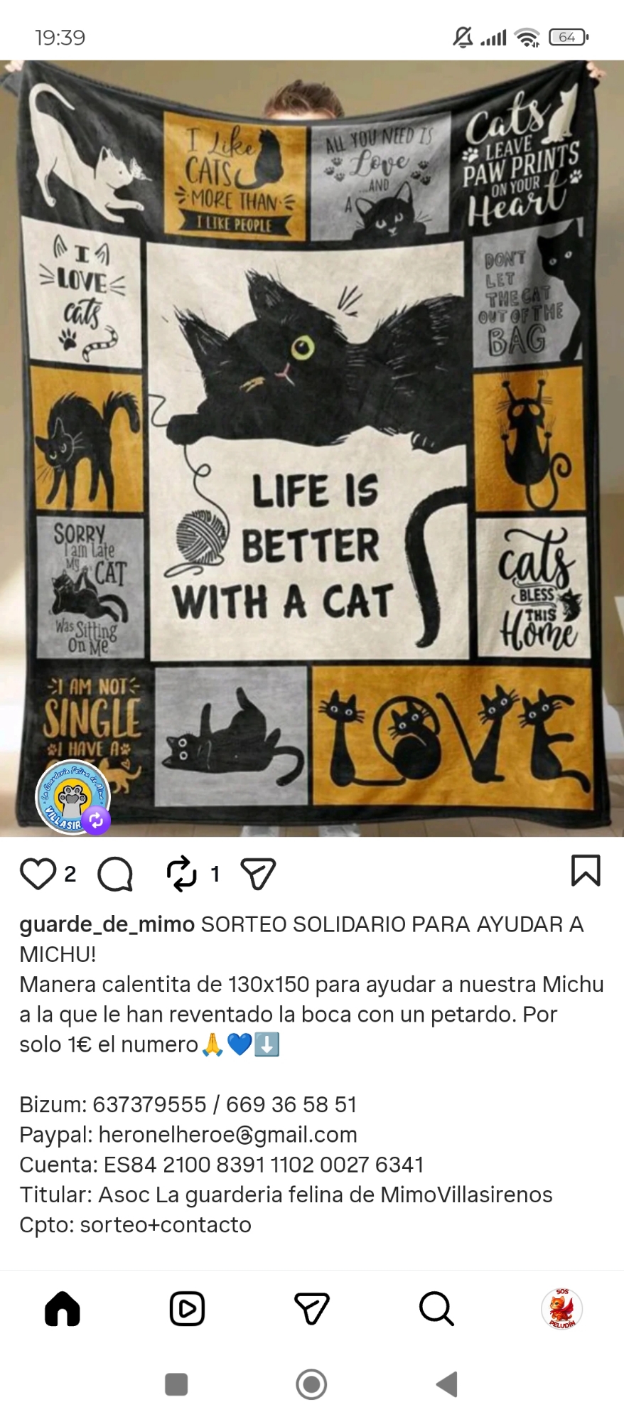Go to Home tab in bottom bar

pos(63,1309)
